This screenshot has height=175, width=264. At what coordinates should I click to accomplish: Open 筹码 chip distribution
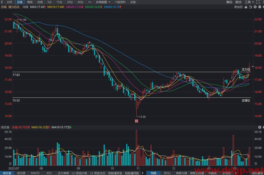[229, 2]
